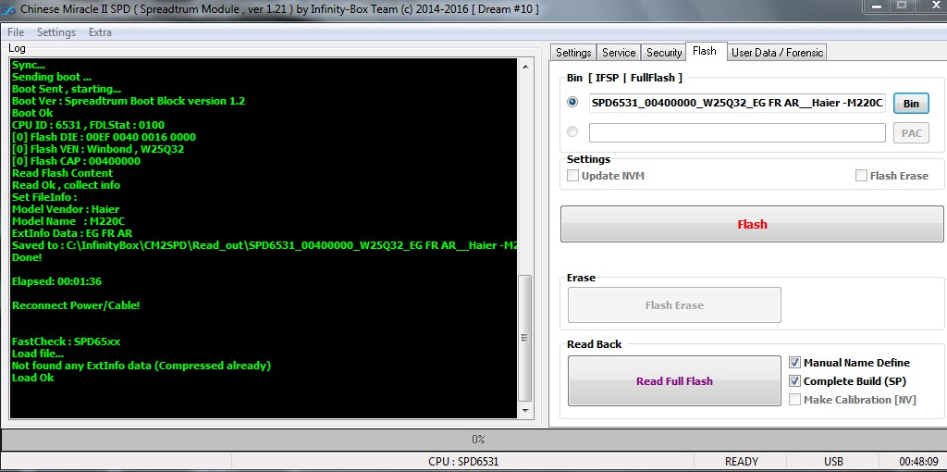Open the File menu
The height and width of the screenshot is (472, 947).
(x=16, y=32)
